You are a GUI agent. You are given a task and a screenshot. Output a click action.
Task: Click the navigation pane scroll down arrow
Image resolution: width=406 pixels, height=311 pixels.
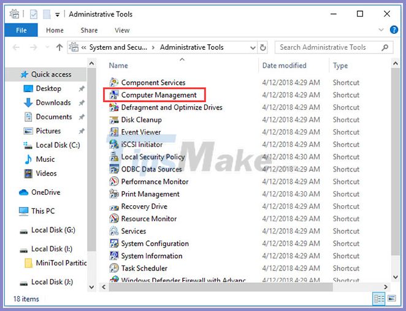coord(91,287)
